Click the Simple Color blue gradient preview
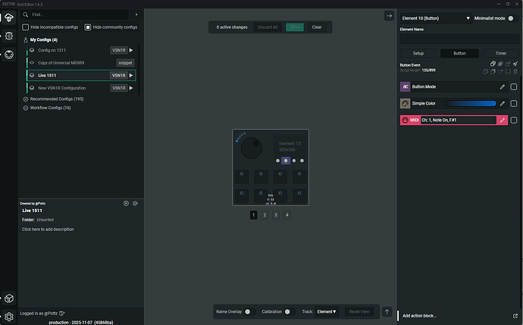Viewport: 523px width, 325px height. 470,103
